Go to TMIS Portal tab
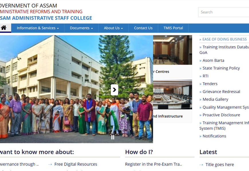Viewport: 249px width, 171px height. (173, 28)
